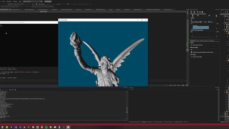This screenshot has height=129, width=229.
Task: Open Events tab in Diagnostic Tools
Action: click(x=198, y=40)
